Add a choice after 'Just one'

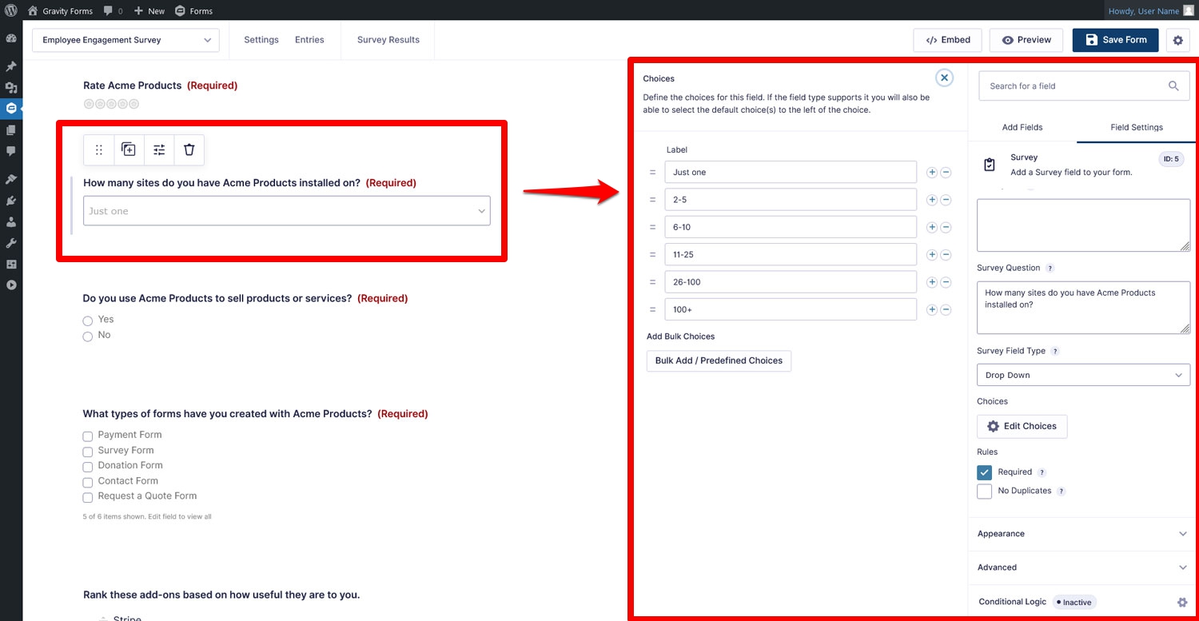click(x=931, y=172)
